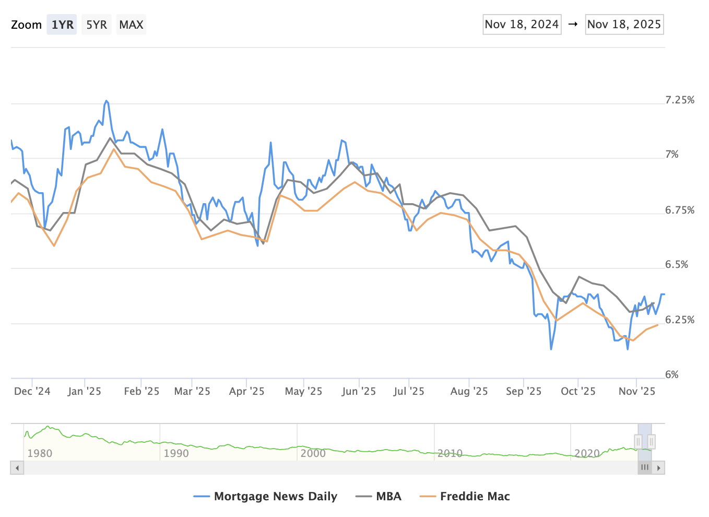Click the navigator at year 2000
Image resolution: width=709 pixels, height=517 pixels.
pyautogui.click(x=313, y=453)
